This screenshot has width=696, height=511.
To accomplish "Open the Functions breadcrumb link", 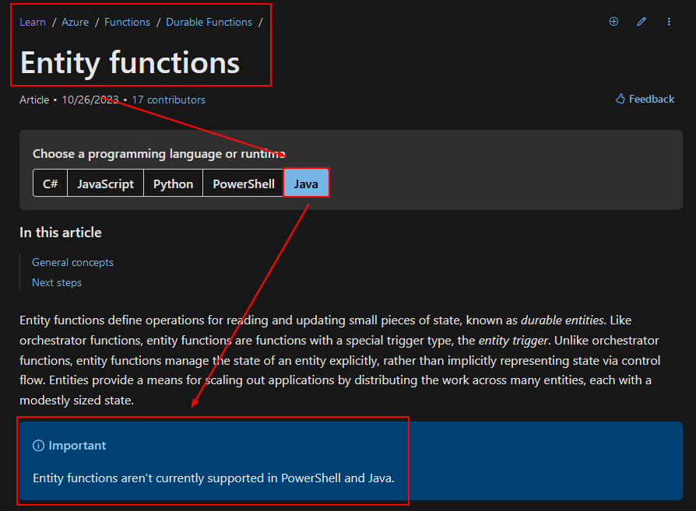I will pos(127,22).
